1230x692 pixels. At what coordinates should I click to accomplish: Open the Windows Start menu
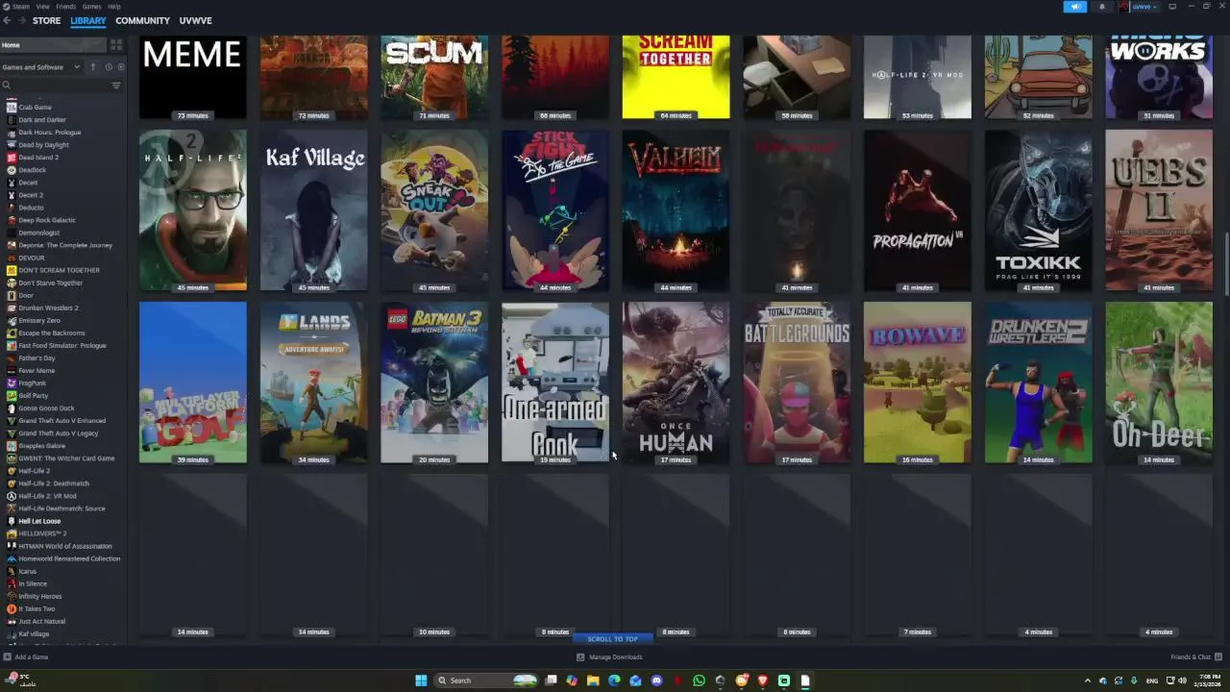pyautogui.click(x=421, y=680)
